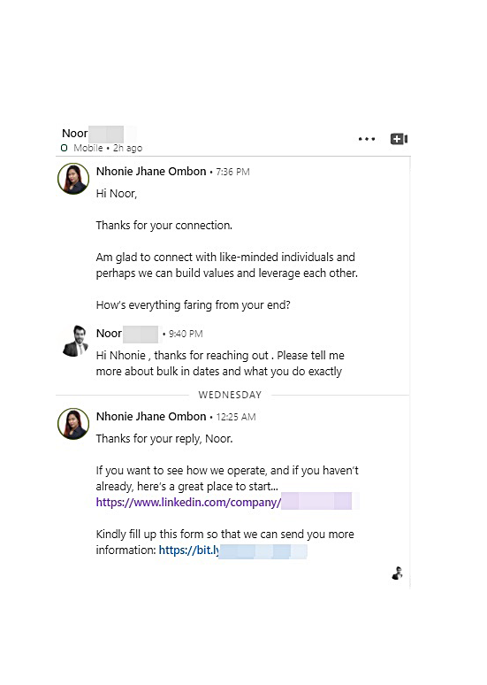487x685 pixels.
Task: Click the 9:40 PM message timestamp
Action: (x=186, y=334)
